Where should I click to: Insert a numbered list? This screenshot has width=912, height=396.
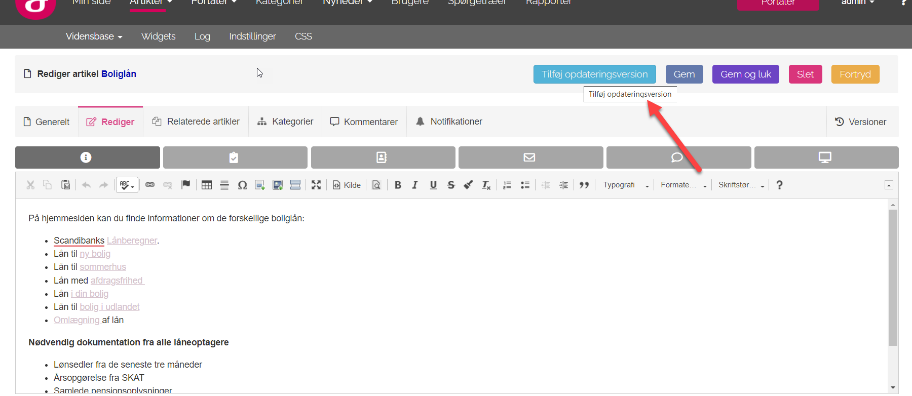(x=507, y=185)
